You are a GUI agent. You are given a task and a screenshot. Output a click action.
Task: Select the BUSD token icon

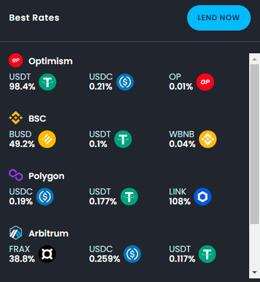pyautogui.click(x=47, y=139)
